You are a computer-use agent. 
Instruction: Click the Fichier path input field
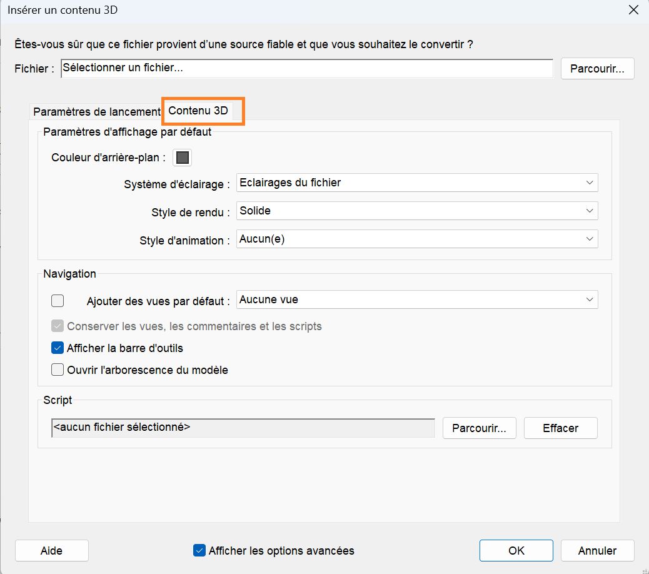coord(307,68)
